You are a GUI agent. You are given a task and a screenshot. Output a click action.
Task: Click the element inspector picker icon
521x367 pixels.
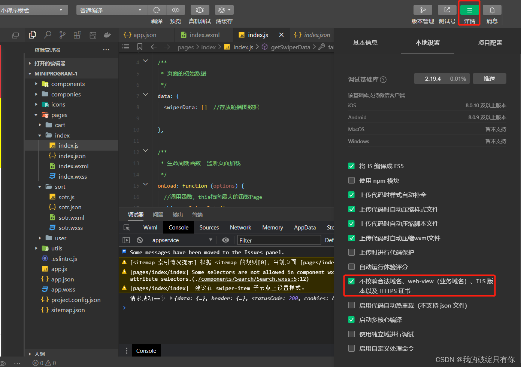(x=127, y=228)
